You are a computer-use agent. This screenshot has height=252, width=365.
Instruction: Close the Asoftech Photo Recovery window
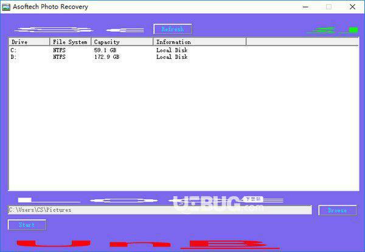point(352,7)
